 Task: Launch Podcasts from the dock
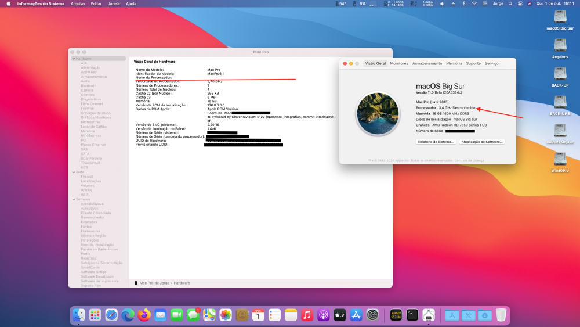323,315
